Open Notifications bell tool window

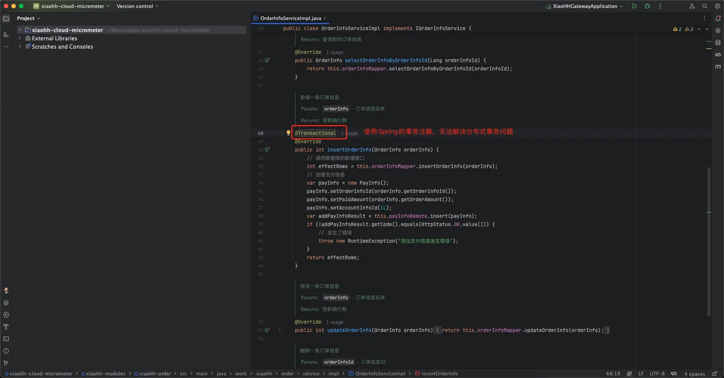click(718, 18)
